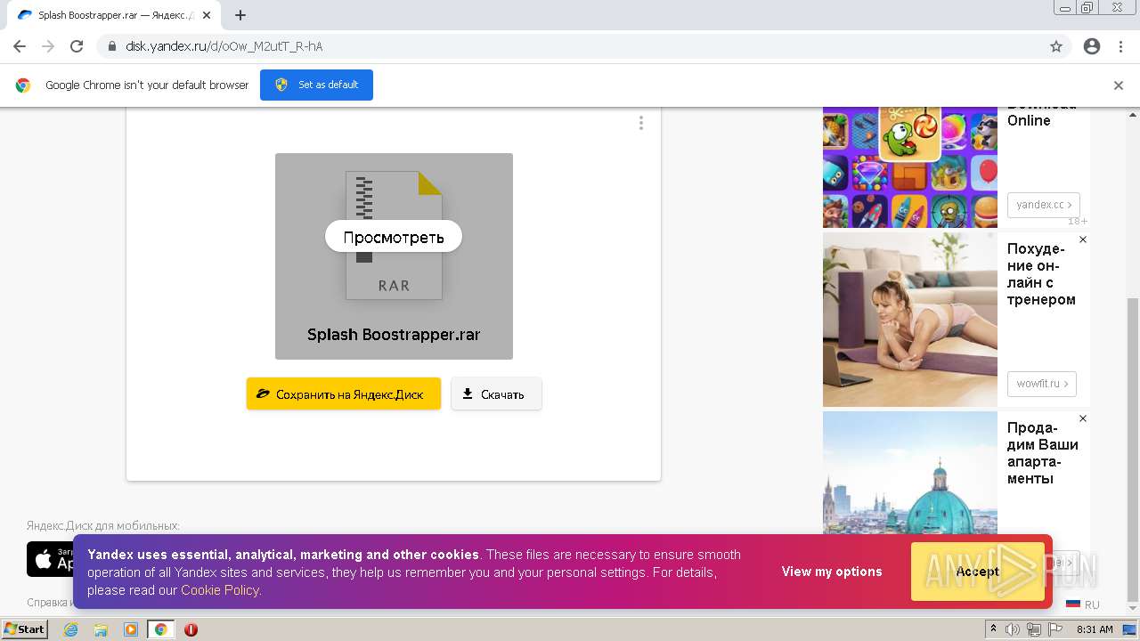Open the network status tray icon
1140x641 pixels.
pos(1034,629)
